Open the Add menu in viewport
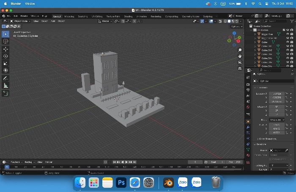Screen dimensions: 296x192 pyautogui.click(x=53, y=21)
